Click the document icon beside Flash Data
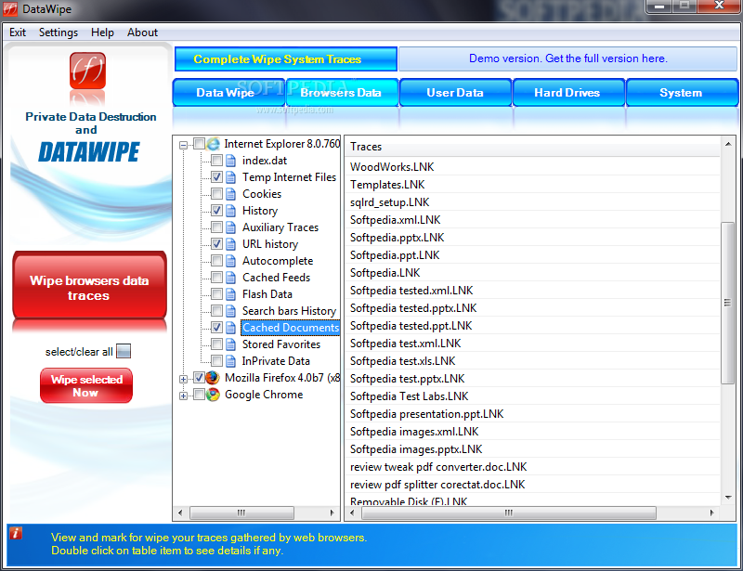The height and width of the screenshot is (571, 743). click(230, 294)
